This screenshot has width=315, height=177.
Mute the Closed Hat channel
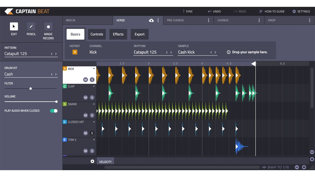click(86, 133)
